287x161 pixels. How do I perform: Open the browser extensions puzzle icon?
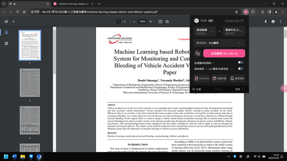tap(253, 12)
